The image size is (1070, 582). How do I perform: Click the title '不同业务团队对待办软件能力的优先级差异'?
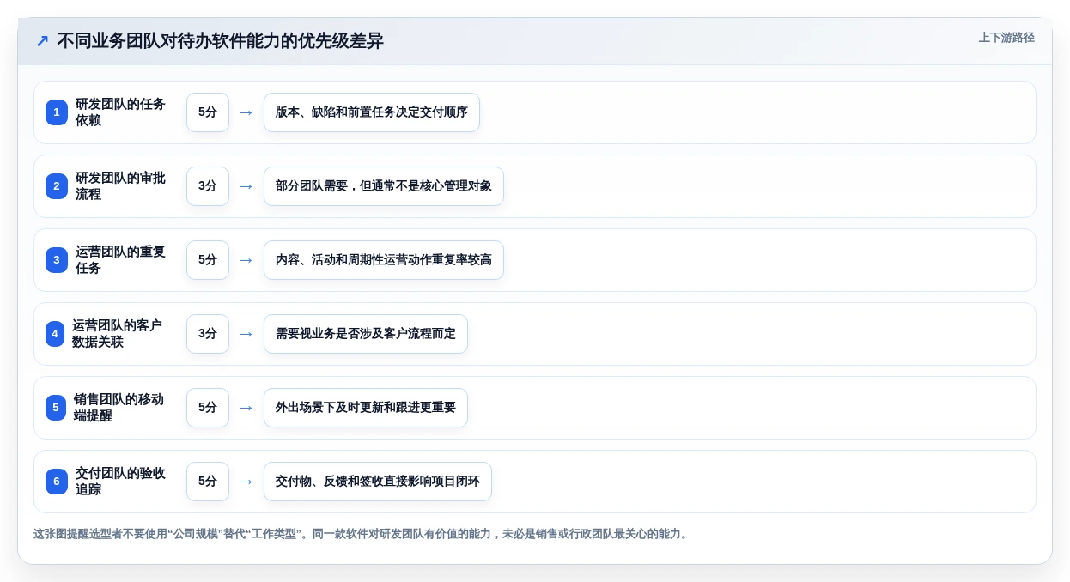(x=220, y=41)
